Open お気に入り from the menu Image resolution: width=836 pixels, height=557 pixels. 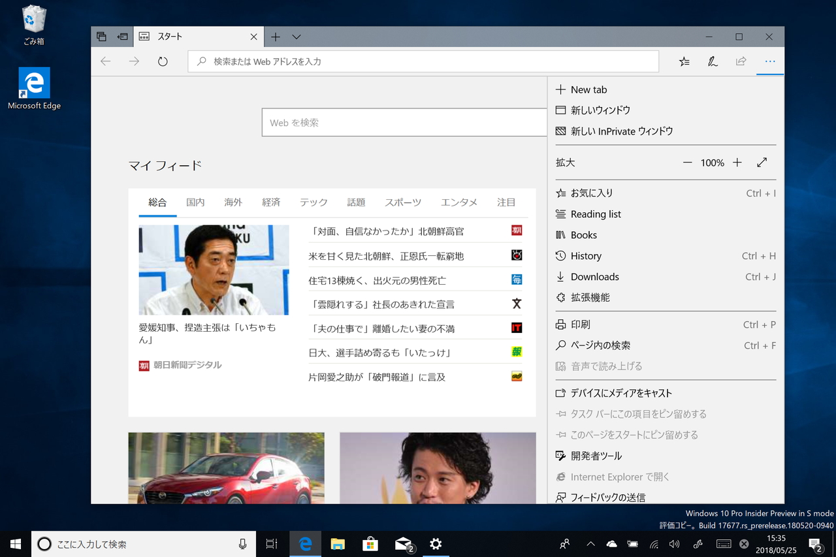(x=666, y=193)
